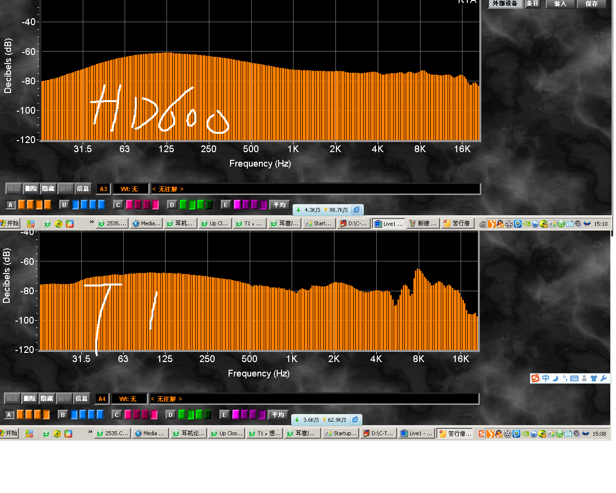Click the 装入 load button
This screenshot has width=616, height=493.
(560, 3)
